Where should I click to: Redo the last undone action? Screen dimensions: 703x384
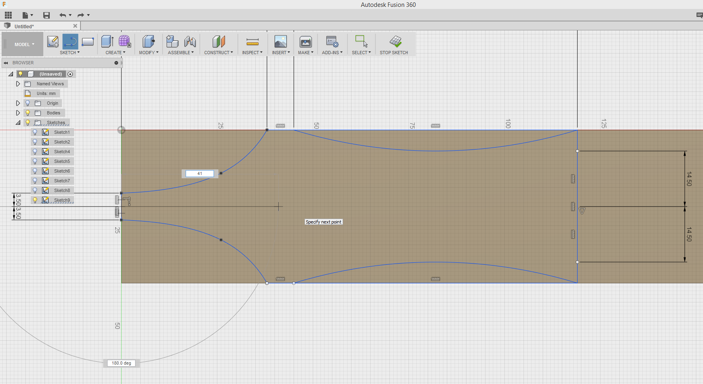pyautogui.click(x=80, y=15)
